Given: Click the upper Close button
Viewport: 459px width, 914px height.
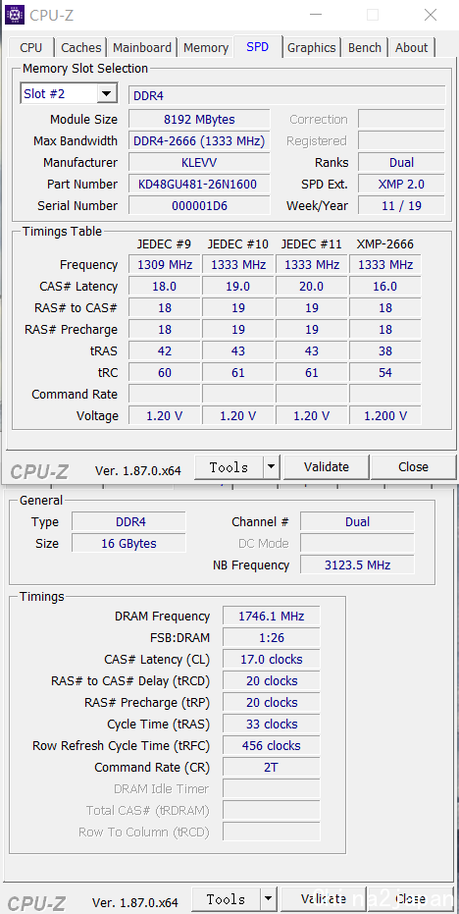Looking at the screenshot, I should point(414,467).
